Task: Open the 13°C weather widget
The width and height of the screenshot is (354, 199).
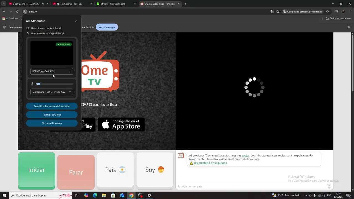Action: (x=286, y=195)
